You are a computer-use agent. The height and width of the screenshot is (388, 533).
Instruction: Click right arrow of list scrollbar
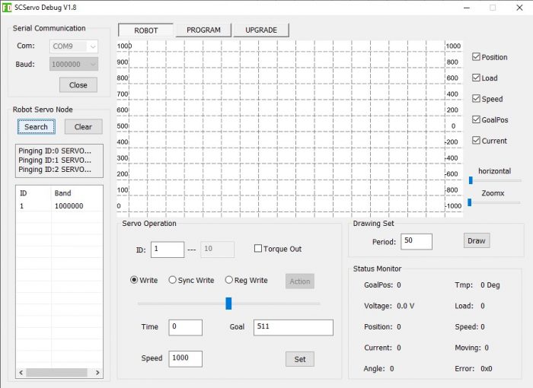coord(97,373)
